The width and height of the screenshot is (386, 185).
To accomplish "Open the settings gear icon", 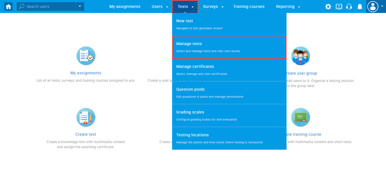I will (x=328, y=7).
